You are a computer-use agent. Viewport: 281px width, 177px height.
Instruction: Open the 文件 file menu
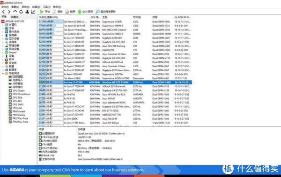click(x=5, y=7)
